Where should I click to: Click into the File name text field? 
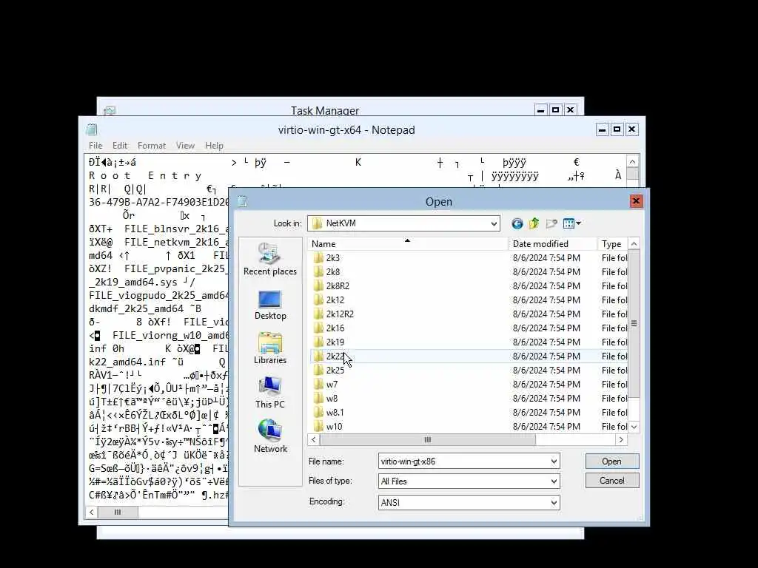464,461
